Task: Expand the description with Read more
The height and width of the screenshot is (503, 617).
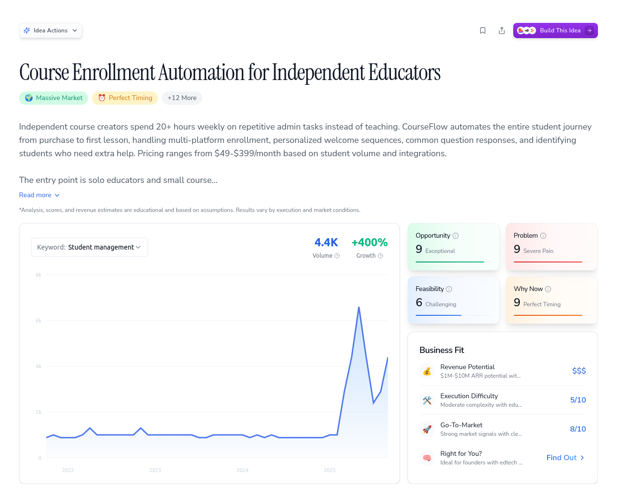Action: (39, 195)
